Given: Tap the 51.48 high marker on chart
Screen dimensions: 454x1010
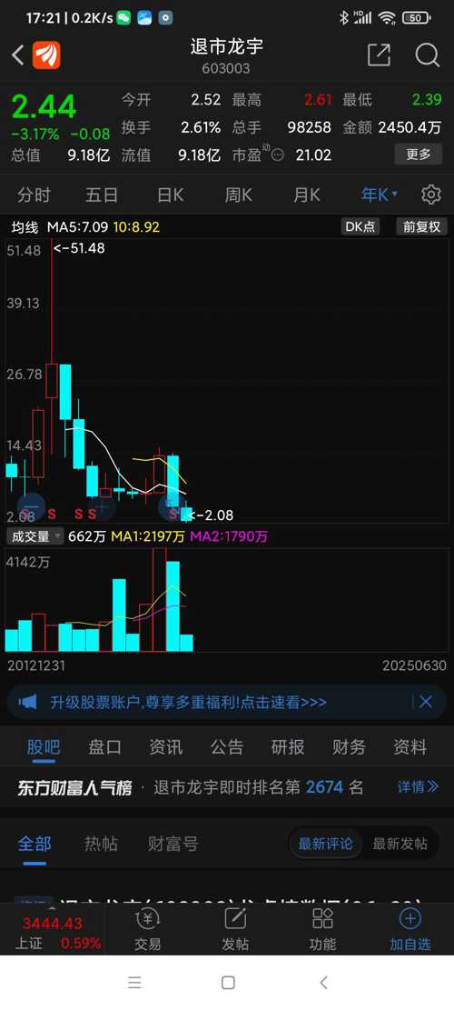Looking at the screenshot, I should [79, 248].
